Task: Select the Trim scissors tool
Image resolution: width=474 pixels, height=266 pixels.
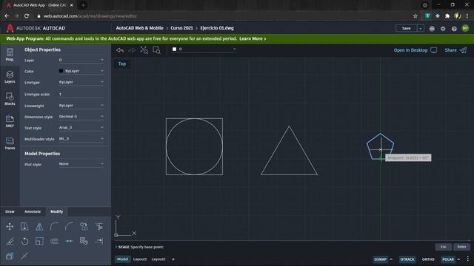Action: [99, 227]
